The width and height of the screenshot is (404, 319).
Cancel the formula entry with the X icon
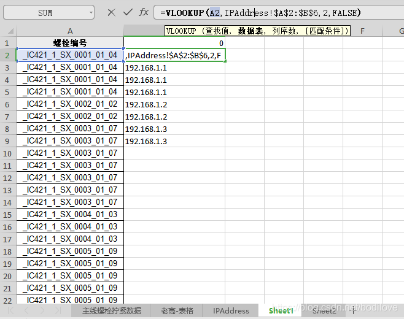tap(111, 12)
